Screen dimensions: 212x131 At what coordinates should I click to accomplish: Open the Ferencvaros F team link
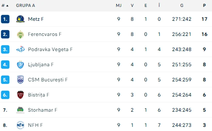45,34
